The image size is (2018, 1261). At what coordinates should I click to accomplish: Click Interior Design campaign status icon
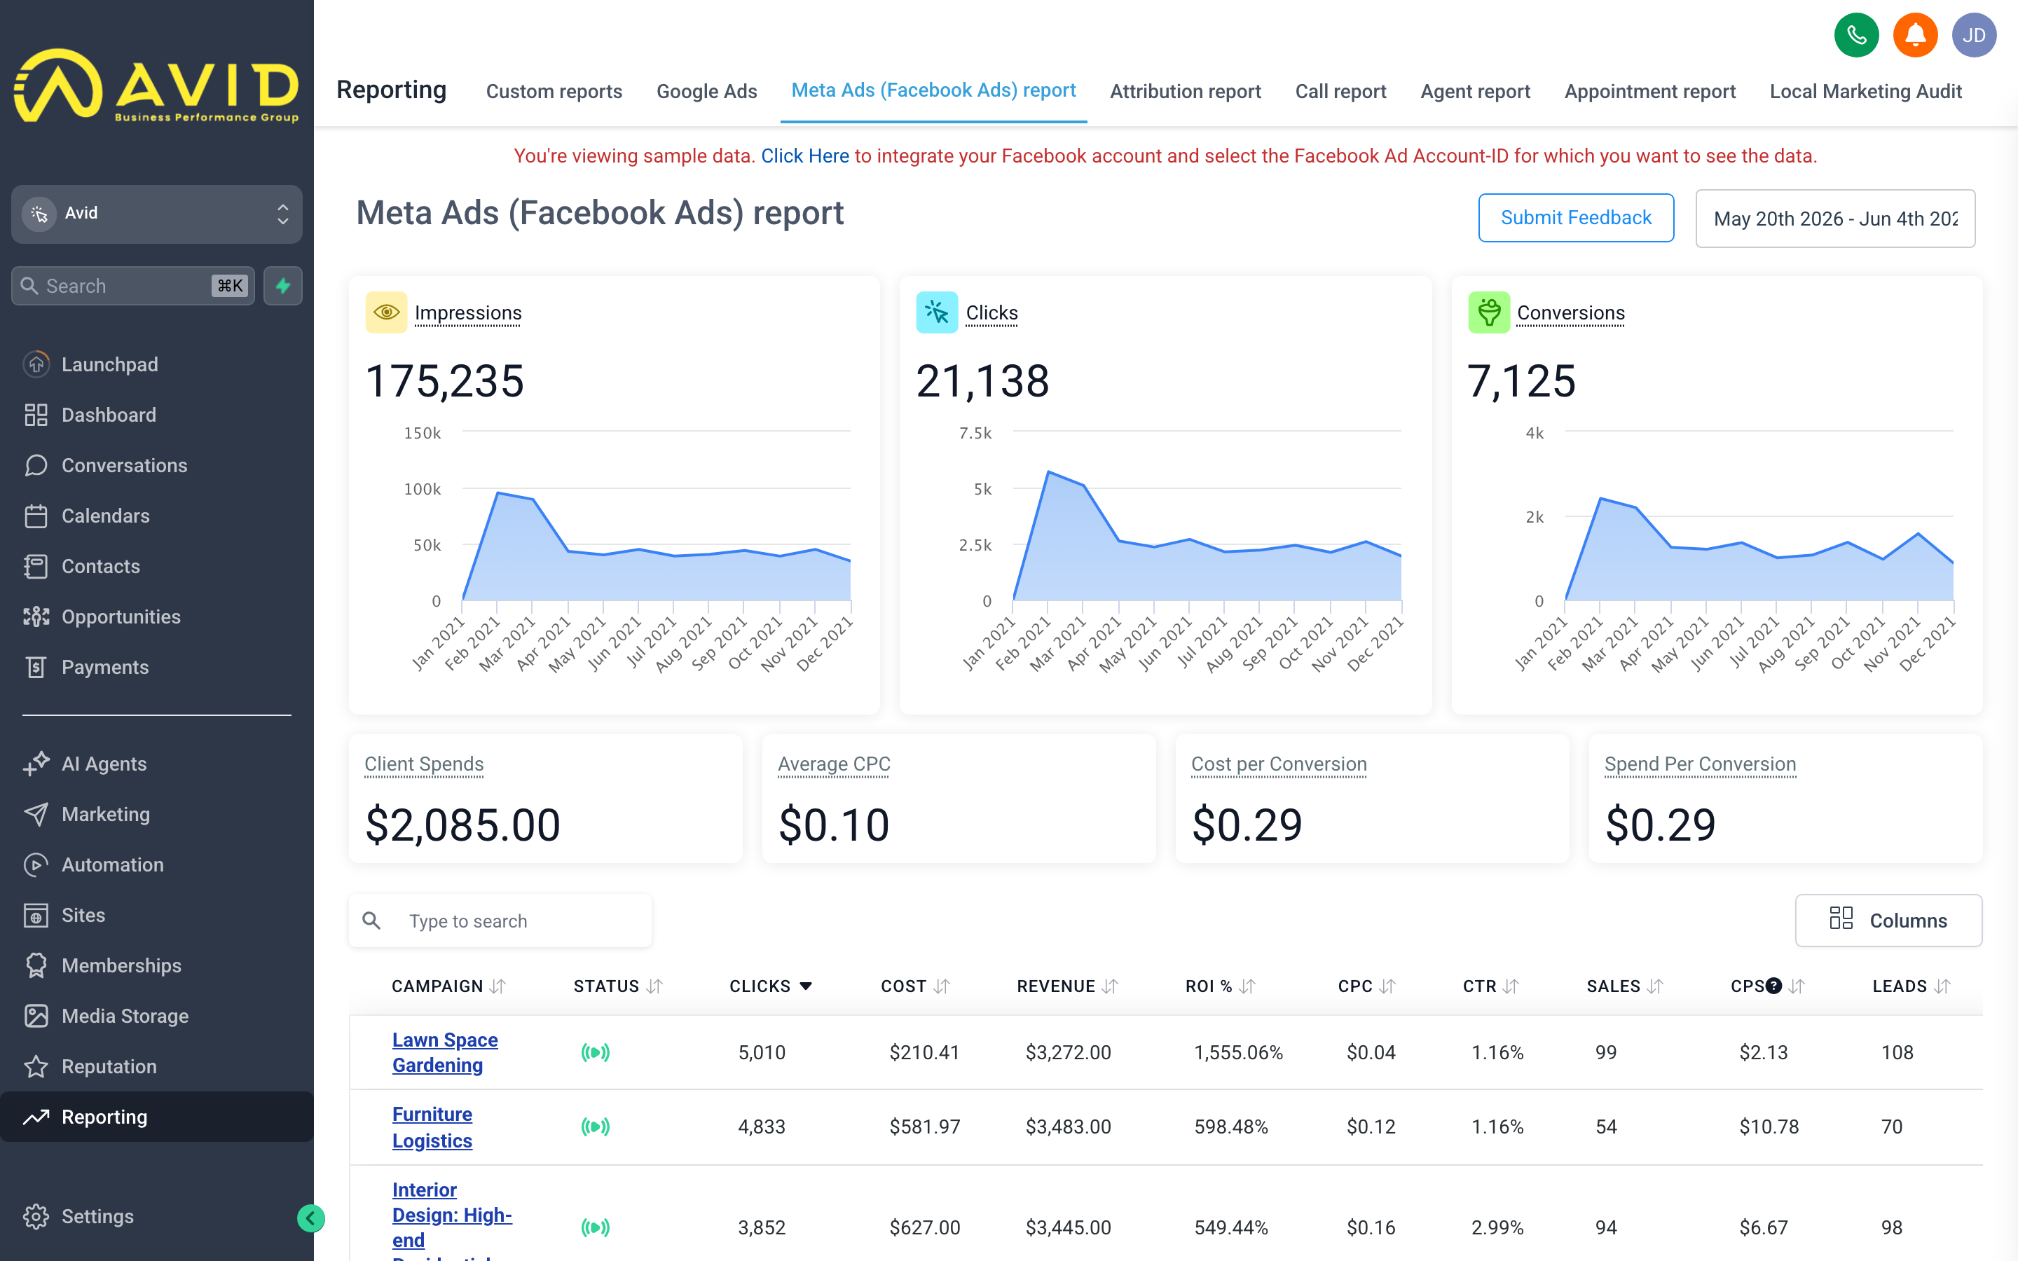click(x=596, y=1227)
